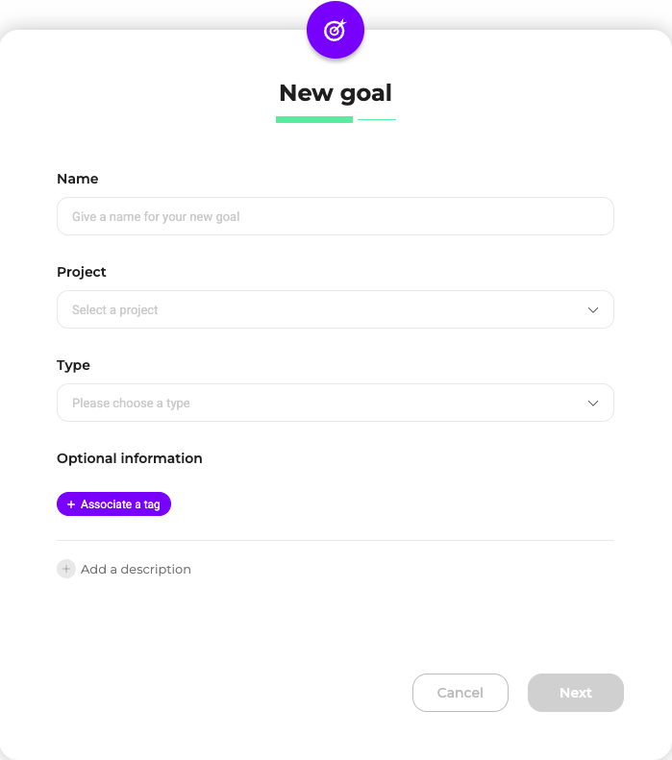Click the Name field label
This screenshot has width=672, height=760.
pos(78,179)
